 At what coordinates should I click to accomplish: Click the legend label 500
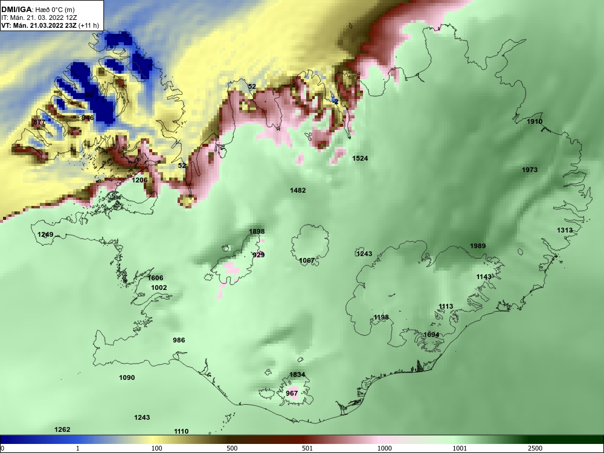232,448
